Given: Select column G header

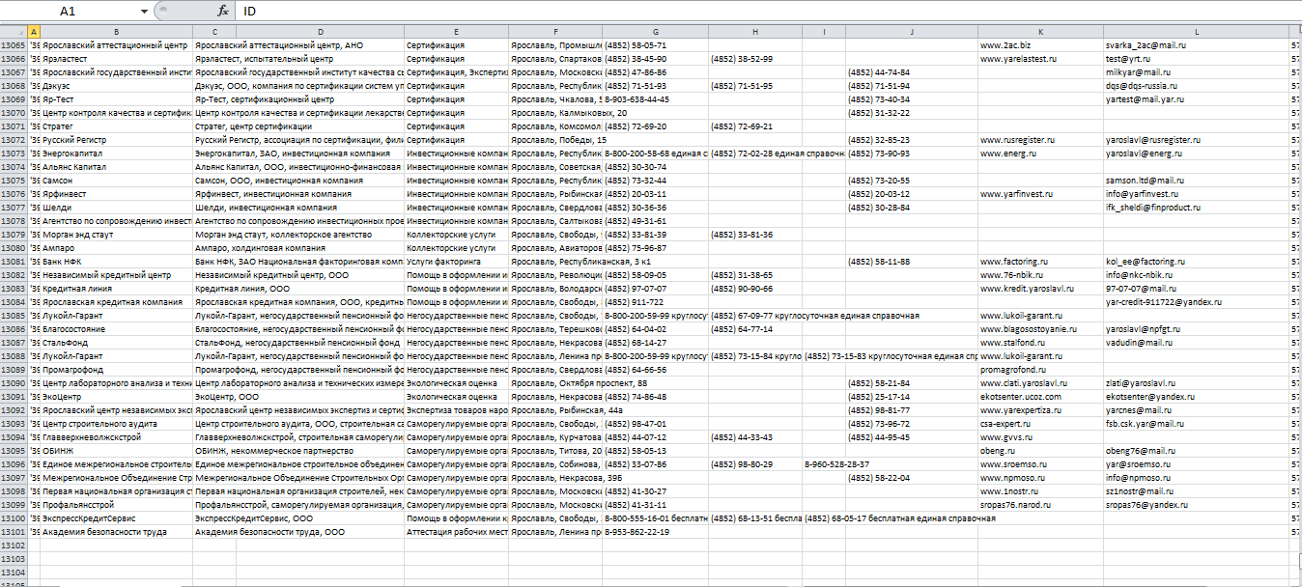Looking at the screenshot, I should (656, 32).
